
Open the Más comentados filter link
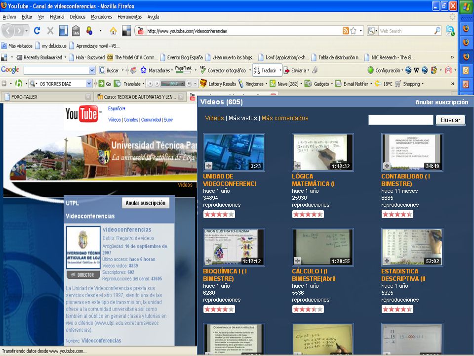(x=285, y=118)
